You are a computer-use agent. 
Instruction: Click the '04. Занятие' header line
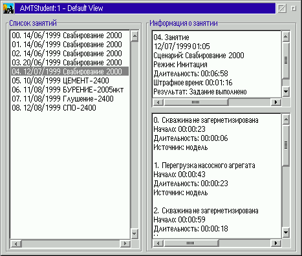pyautogui.click(x=171, y=37)
